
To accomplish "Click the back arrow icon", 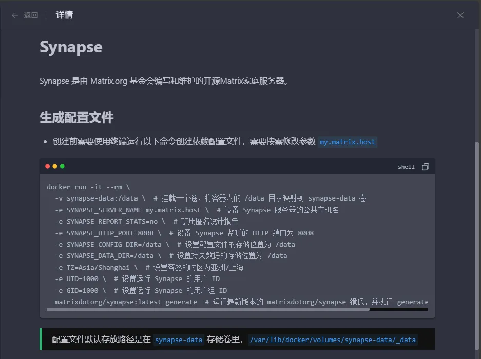I will point(15,15).
